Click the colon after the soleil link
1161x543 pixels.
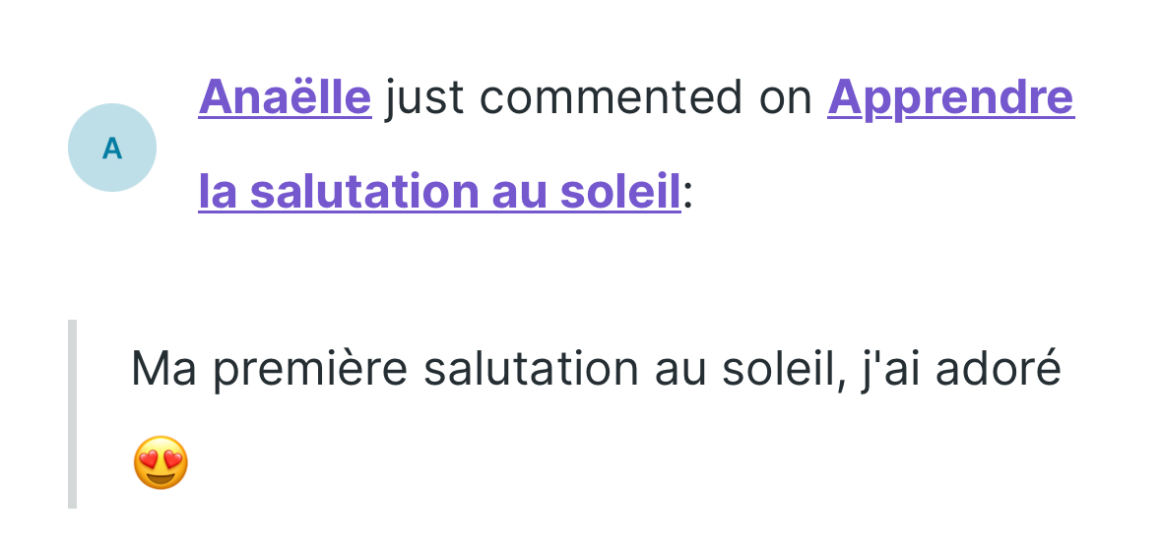688,192
